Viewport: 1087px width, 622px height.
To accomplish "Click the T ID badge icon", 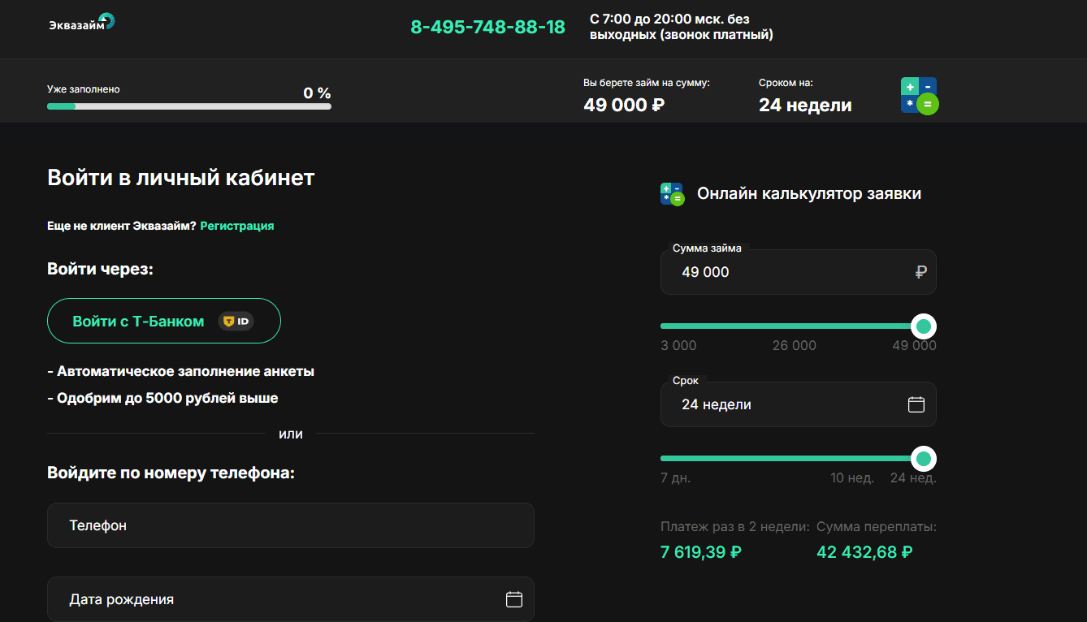I will tap(236, 322).
